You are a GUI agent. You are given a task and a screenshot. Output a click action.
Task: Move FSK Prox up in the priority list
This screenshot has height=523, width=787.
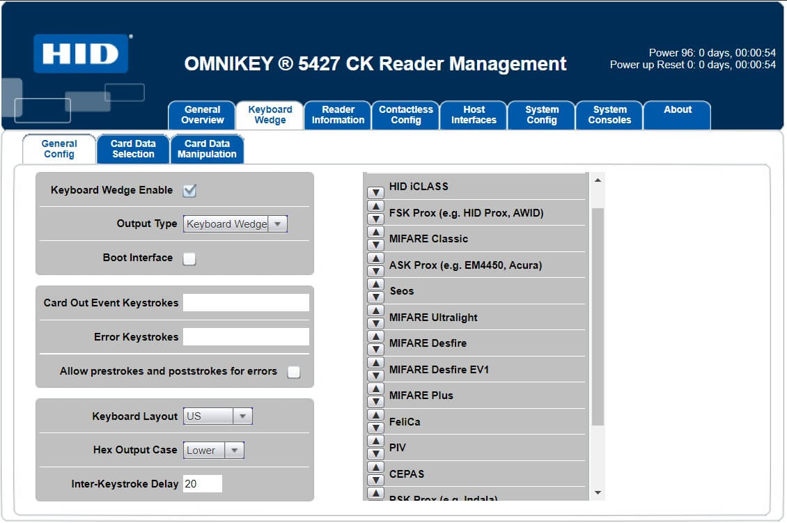coord(376,206)
